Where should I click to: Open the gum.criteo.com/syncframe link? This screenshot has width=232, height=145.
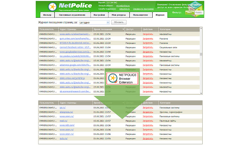75,38
